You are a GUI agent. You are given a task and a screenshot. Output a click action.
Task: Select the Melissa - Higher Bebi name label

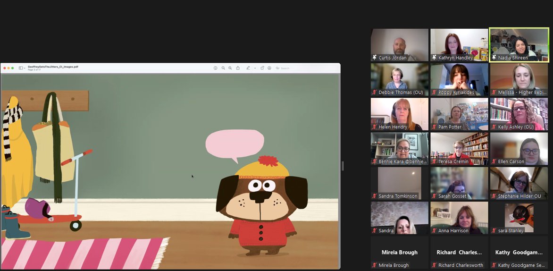coord(522,92)
